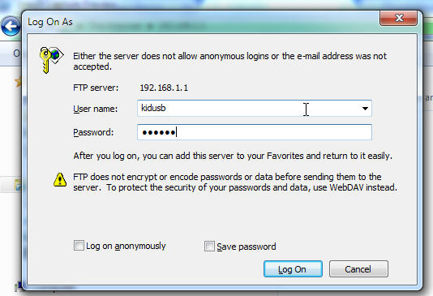
Task: Click into the Password input field
Action: point(255,132)
